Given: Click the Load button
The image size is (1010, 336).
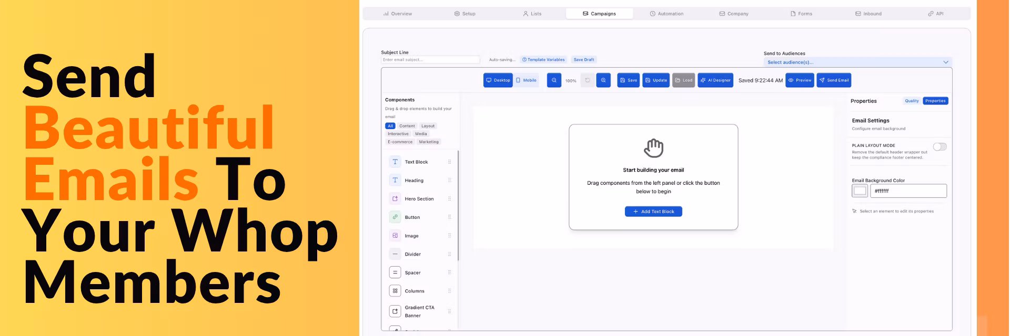Looking at the screenshot, I should click(x=684, y=80).
